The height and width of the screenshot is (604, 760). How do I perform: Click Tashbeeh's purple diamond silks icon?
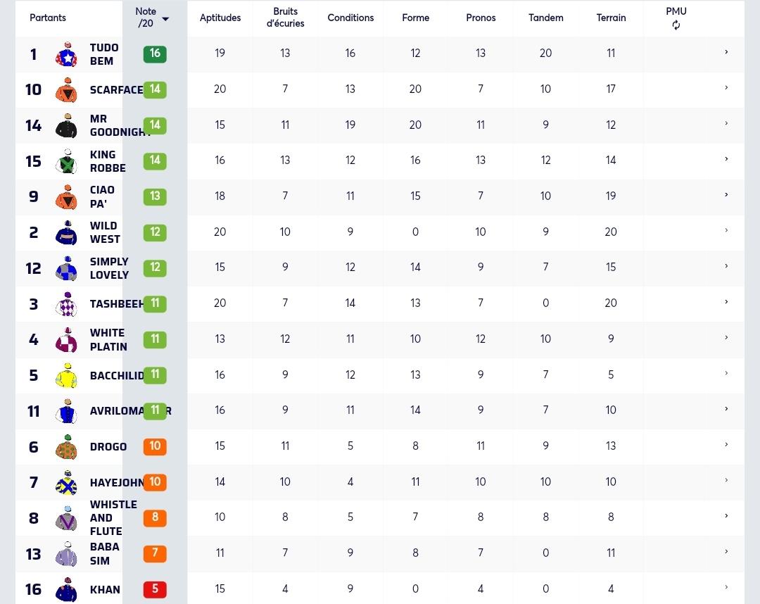66,304
